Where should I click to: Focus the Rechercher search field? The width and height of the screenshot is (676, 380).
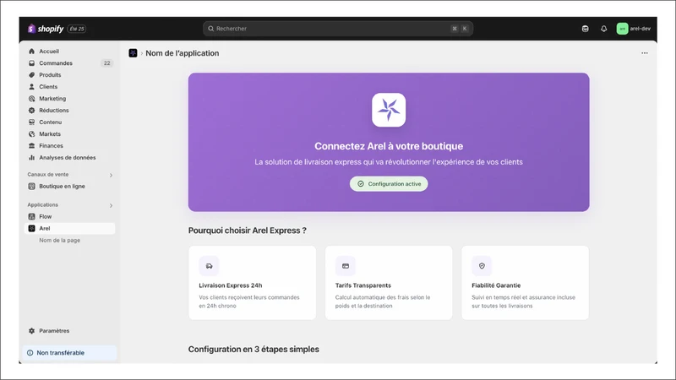click(x=337, y=29)
